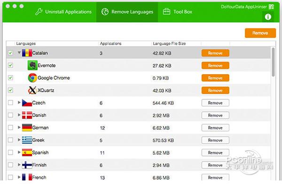Image resolution: width=282 pixels, height=184 pixels.
Task: Click the Greek flag icon
Action: click(27, 140)
